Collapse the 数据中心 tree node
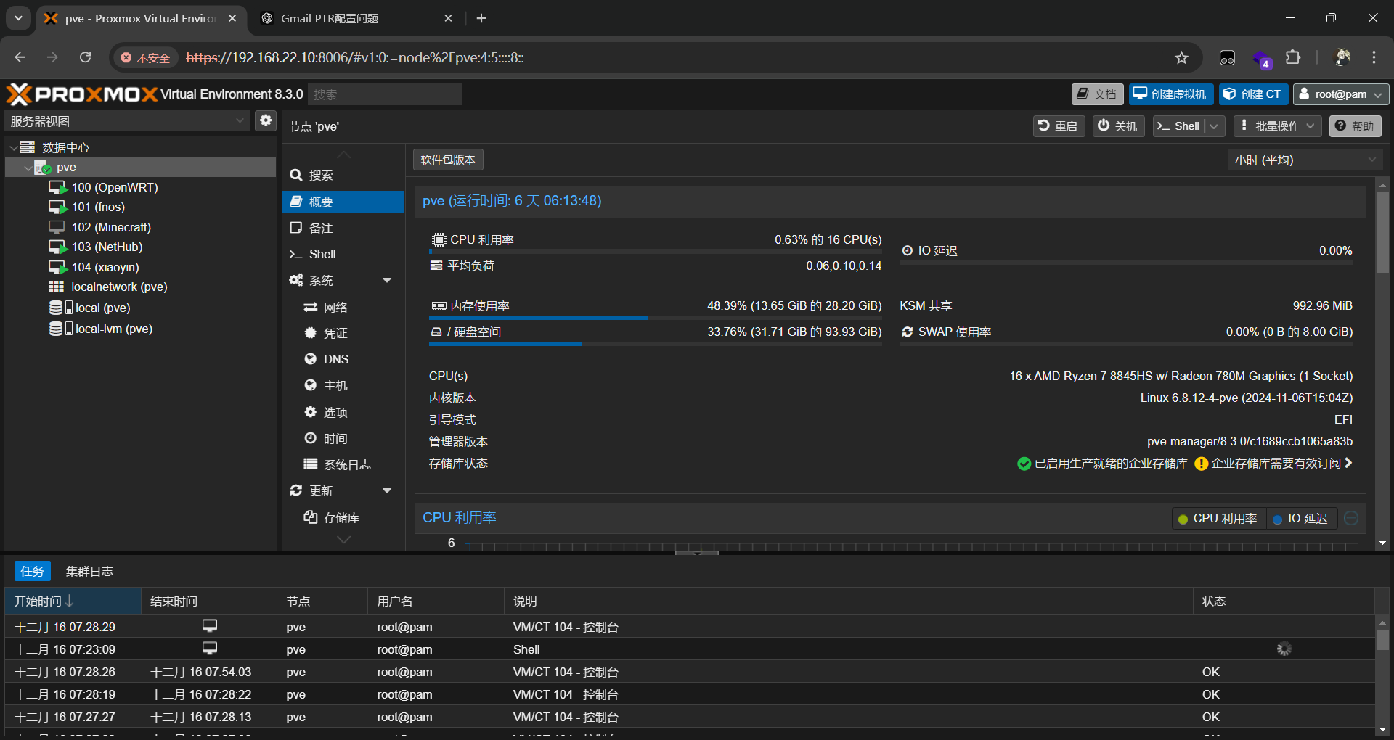 coord(13,147)
